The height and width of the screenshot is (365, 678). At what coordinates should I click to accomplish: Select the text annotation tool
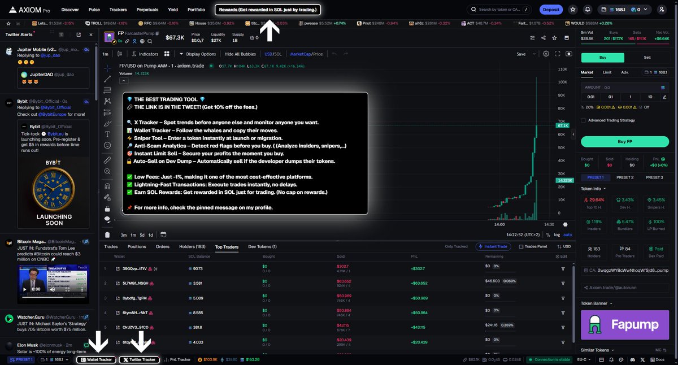[107, 134]
